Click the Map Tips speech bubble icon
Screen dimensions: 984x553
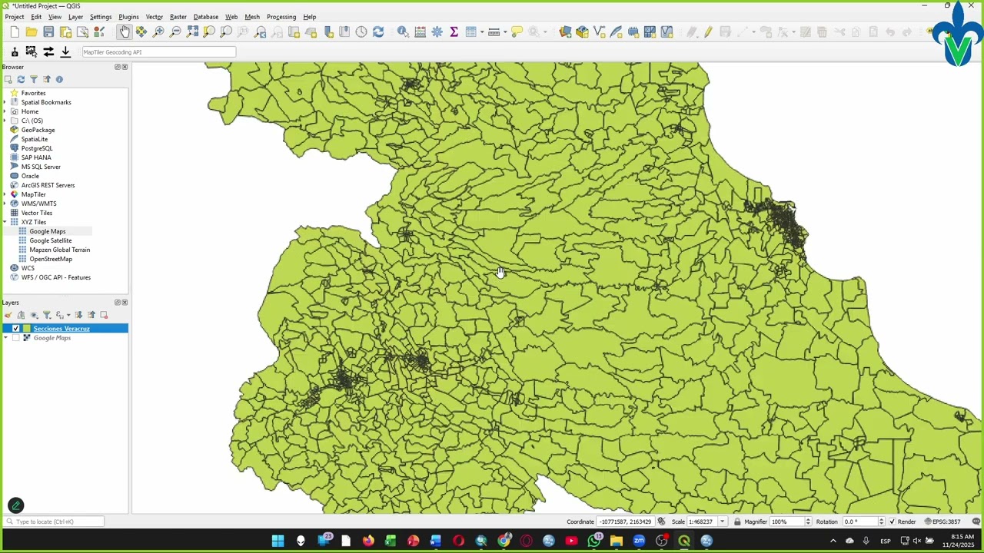[x=517, y=31]
